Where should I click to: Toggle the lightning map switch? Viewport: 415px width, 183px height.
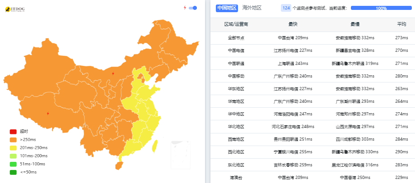point(193,8)
